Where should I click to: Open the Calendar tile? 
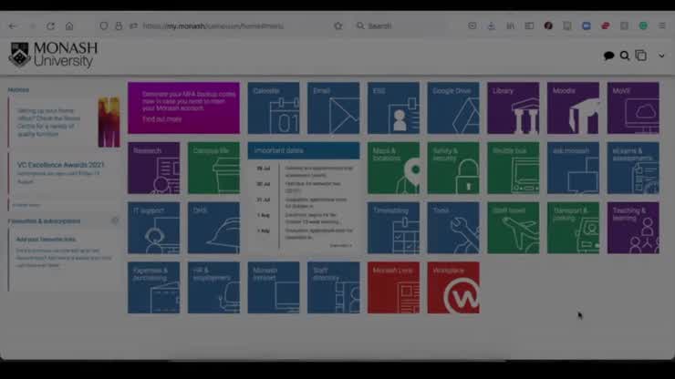click(x=274, y=108)
